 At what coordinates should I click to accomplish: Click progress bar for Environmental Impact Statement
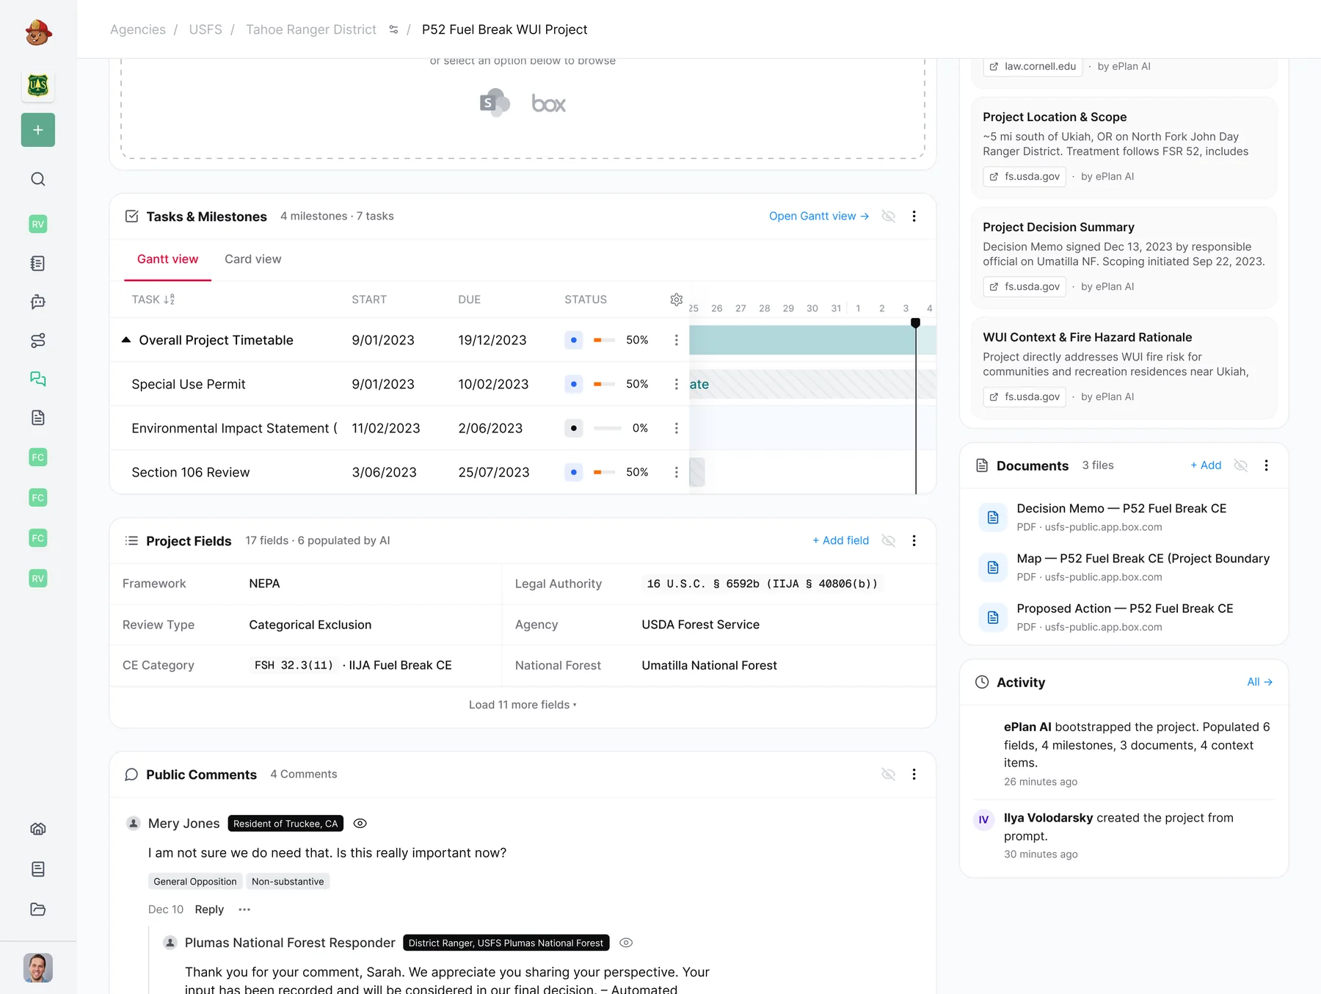click(608, 428)
